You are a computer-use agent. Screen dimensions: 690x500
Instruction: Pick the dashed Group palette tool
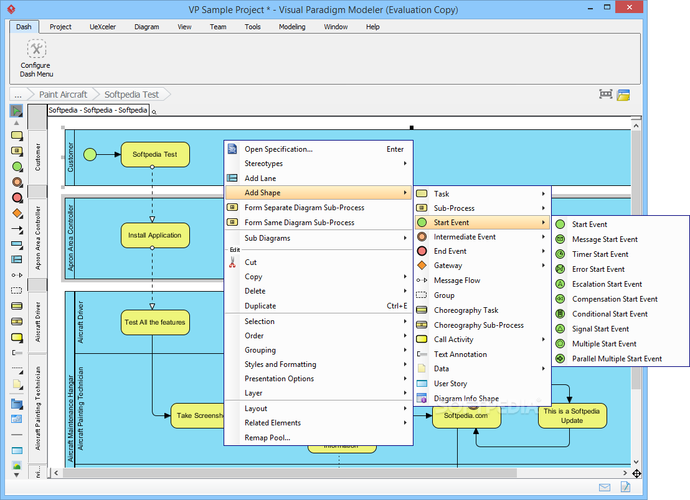point(17,290)
